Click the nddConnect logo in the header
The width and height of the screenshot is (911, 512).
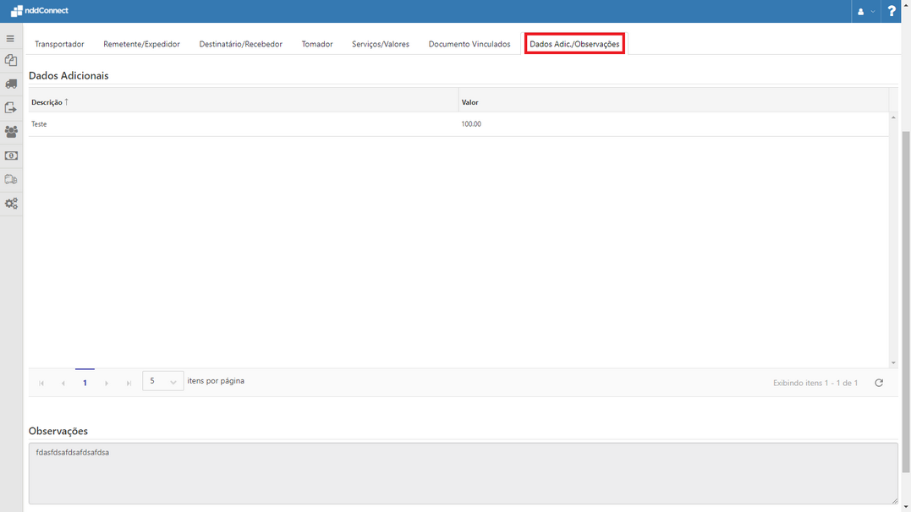[40, 11]
